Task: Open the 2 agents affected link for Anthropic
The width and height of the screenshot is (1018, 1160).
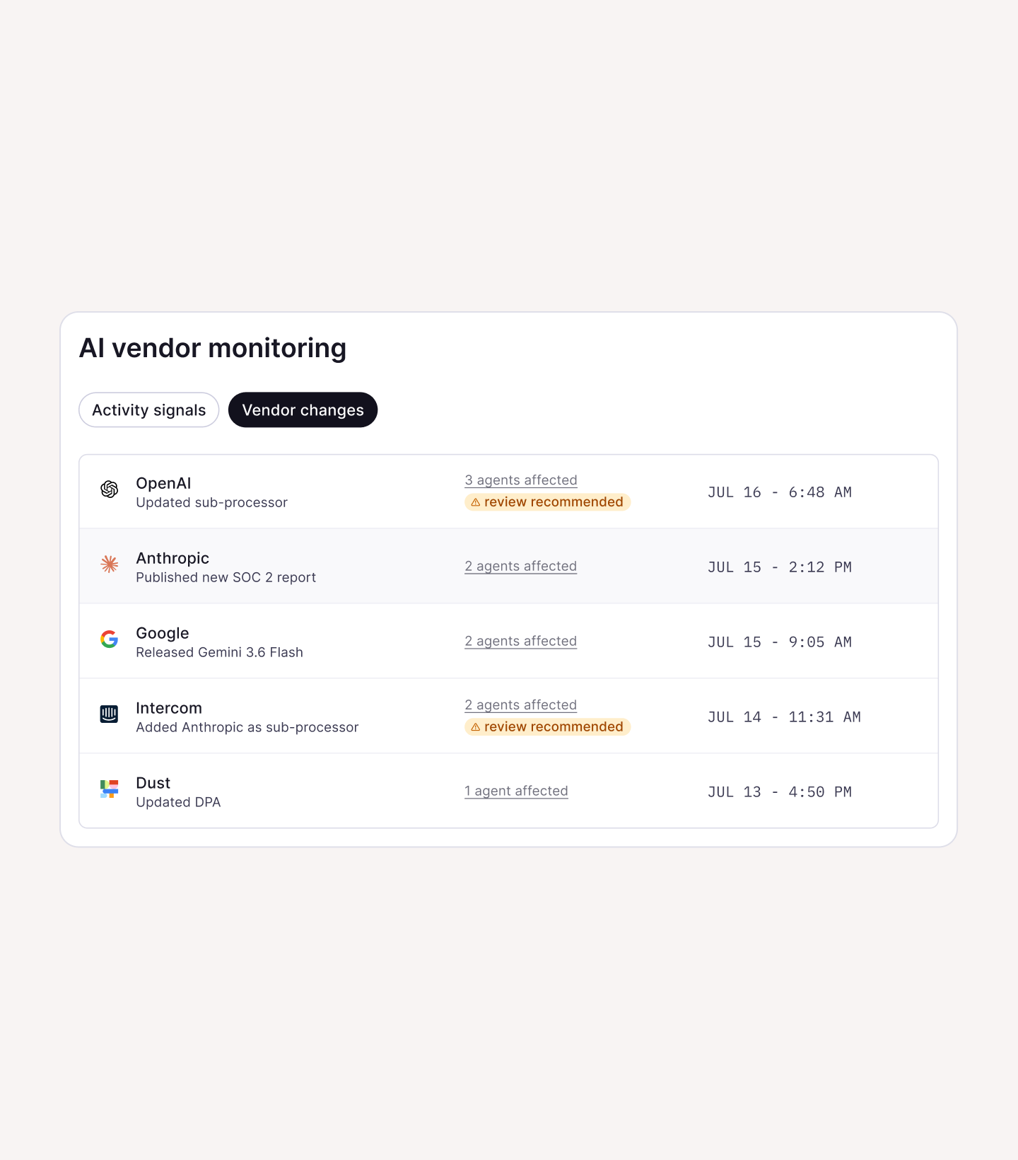Action: pos(521,567)
